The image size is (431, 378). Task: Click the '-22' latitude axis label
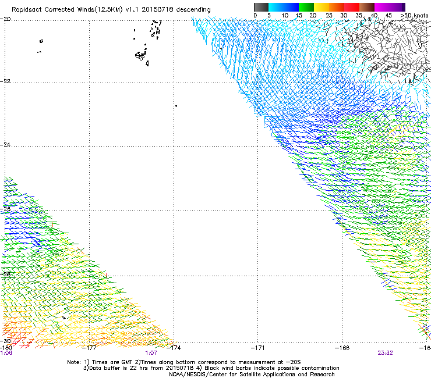coord(5,81)
